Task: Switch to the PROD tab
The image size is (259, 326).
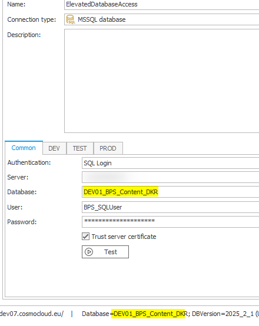Action: [108, 148]
